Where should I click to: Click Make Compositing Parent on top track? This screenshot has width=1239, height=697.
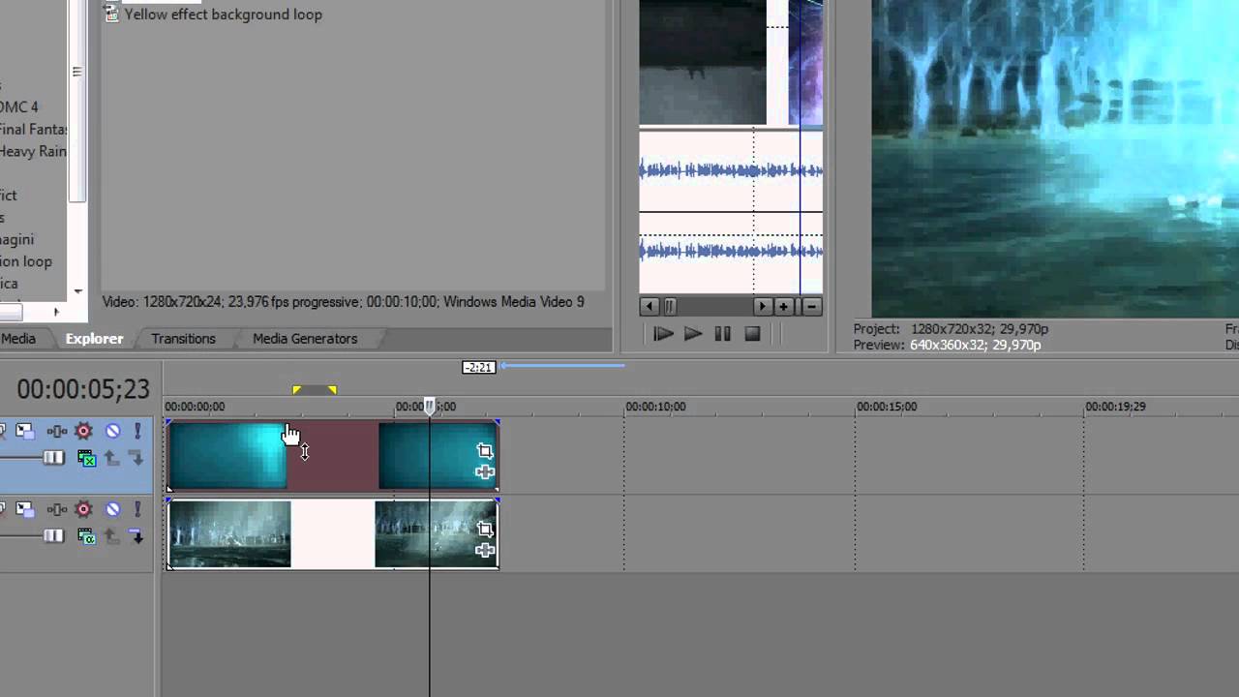click(111, 458)
